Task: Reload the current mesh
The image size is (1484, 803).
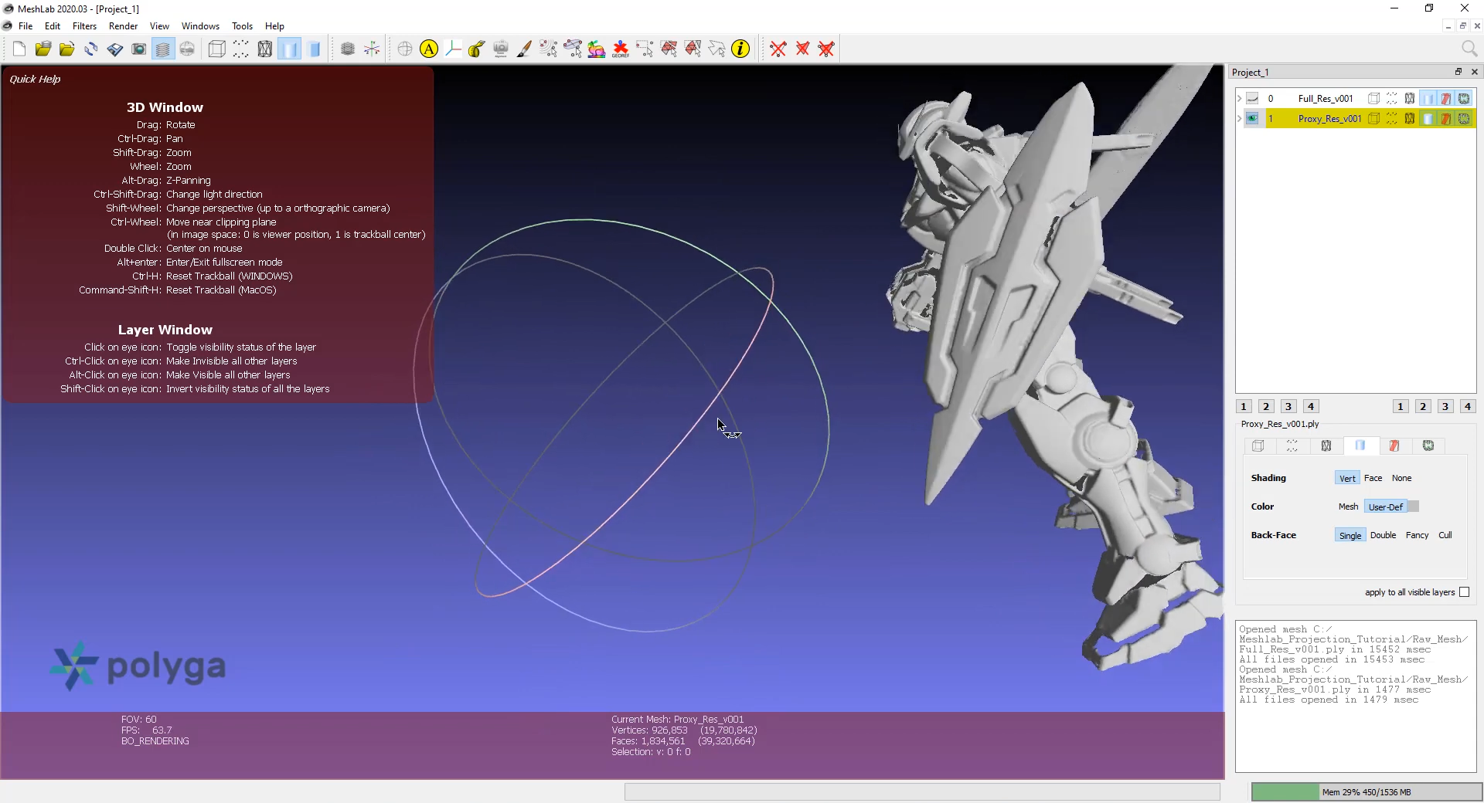Action: (x=91, y=49)
